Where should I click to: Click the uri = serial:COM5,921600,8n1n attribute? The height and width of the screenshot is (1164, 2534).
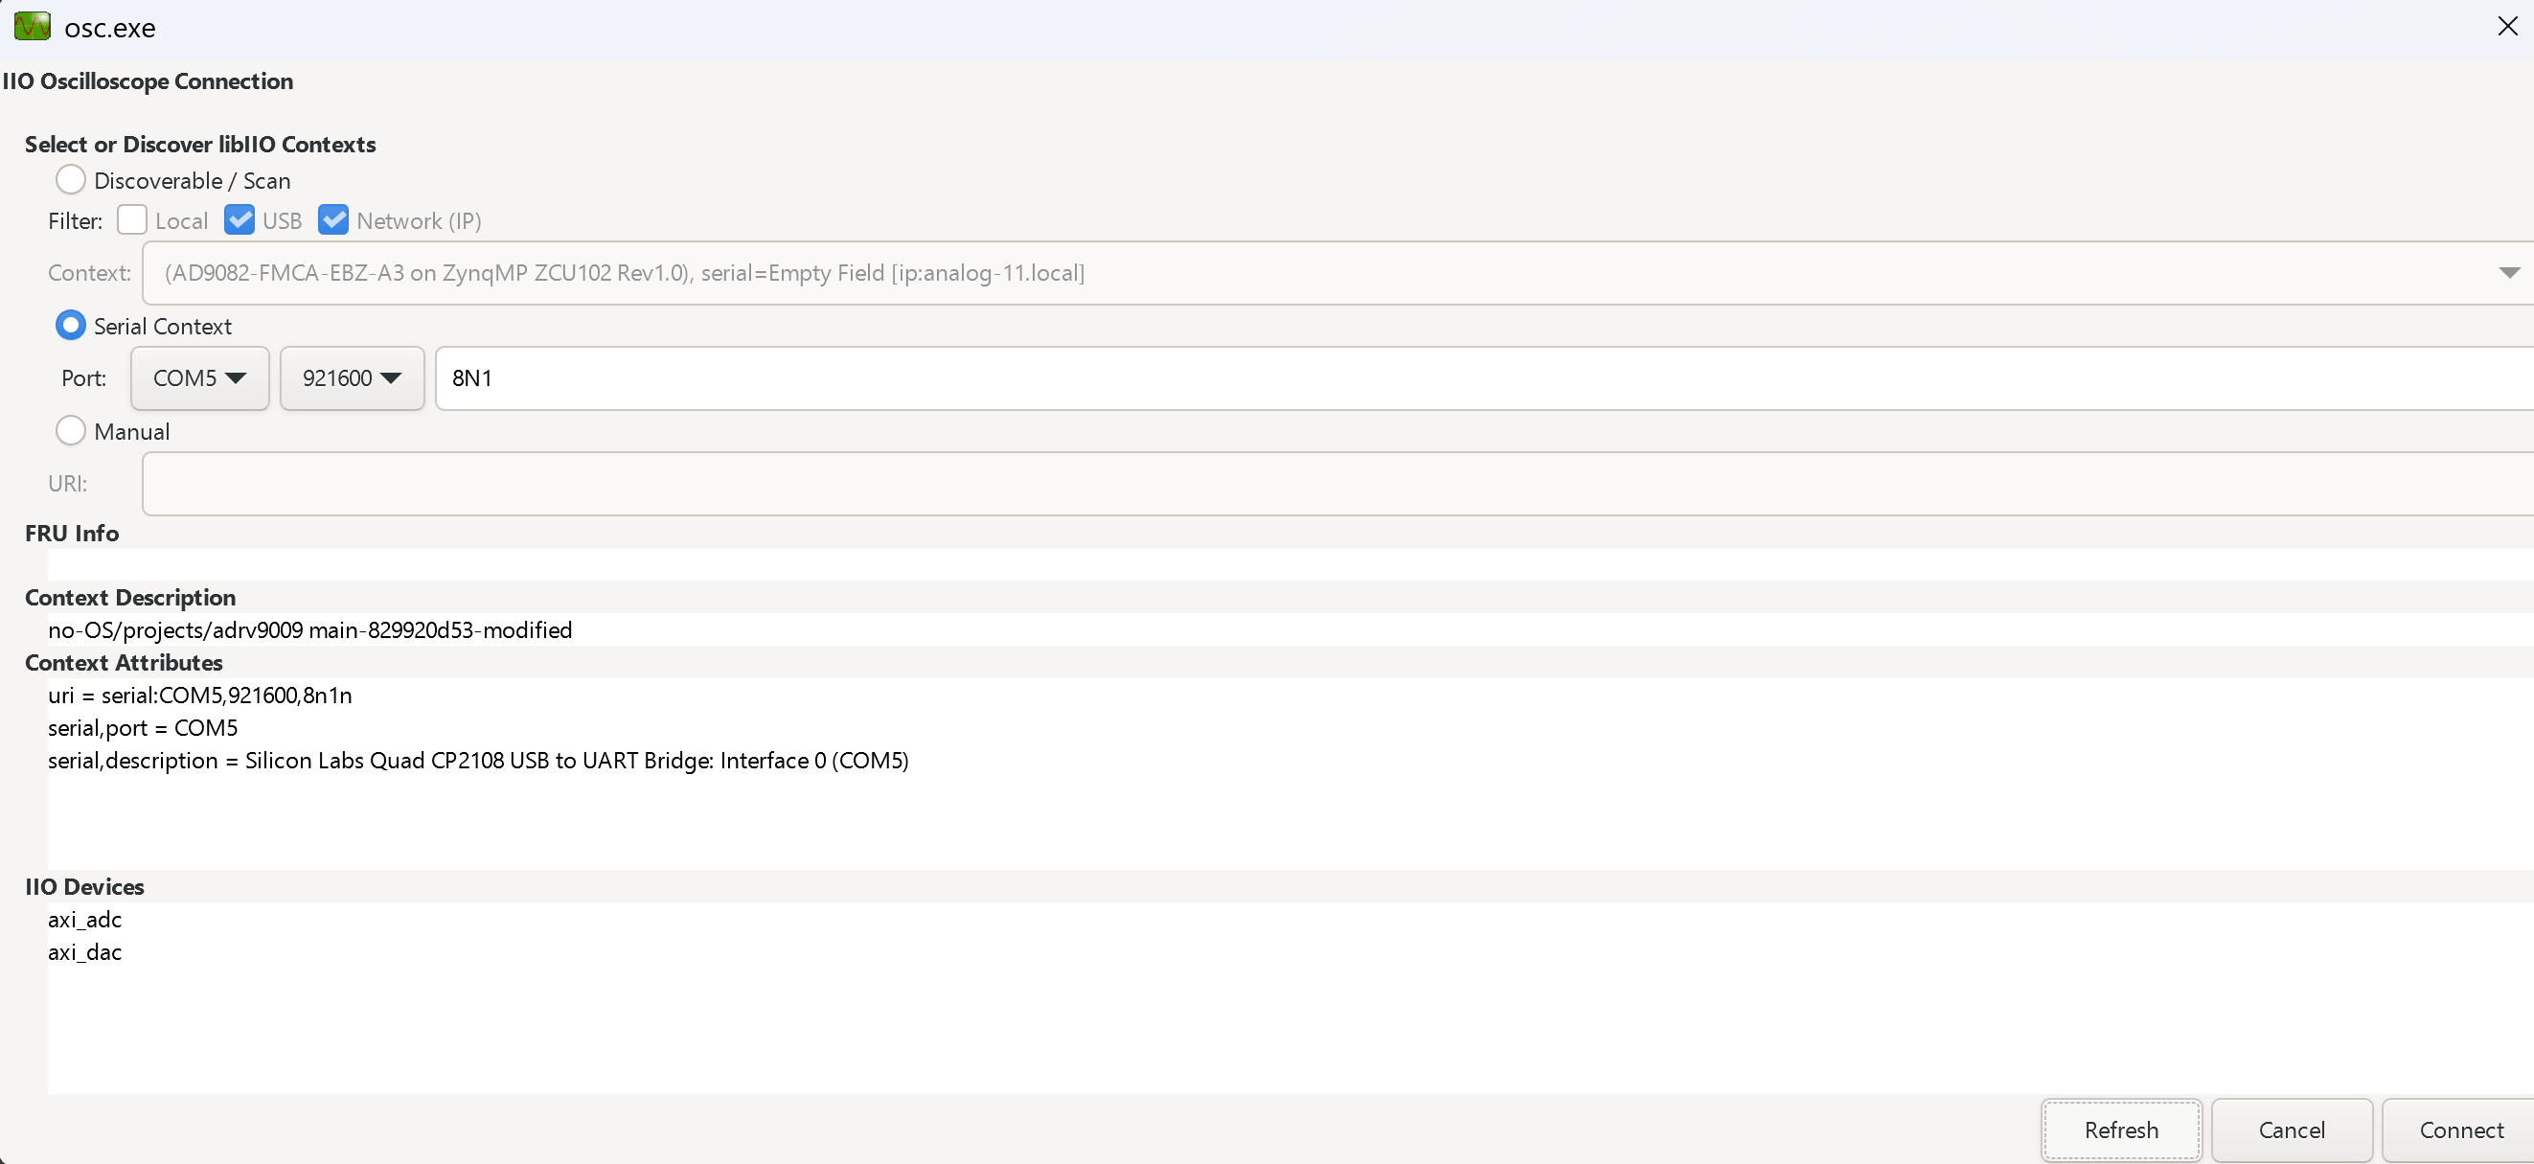(x=199, y=695)
